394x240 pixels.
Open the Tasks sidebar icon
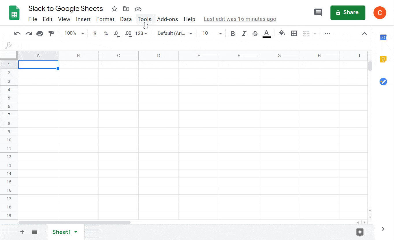coord(383,82)
